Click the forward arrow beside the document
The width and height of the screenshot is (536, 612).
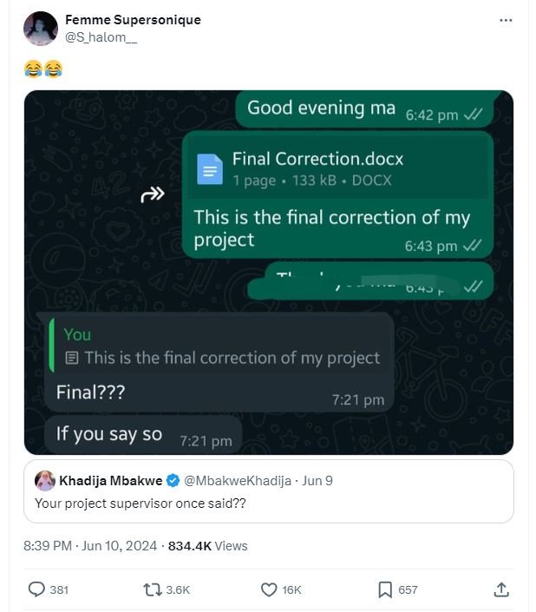click(x=153, y=195)
